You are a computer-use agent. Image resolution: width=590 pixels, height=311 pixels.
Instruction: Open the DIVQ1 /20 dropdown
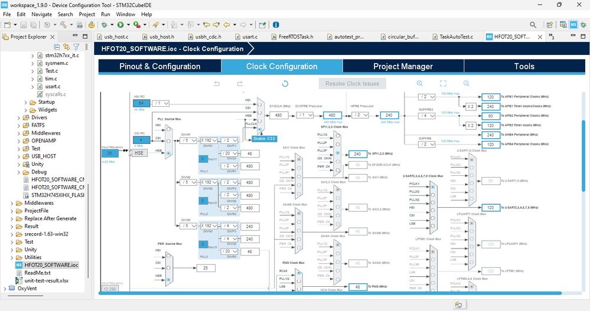pyautogui.click(x=229, y=153)
